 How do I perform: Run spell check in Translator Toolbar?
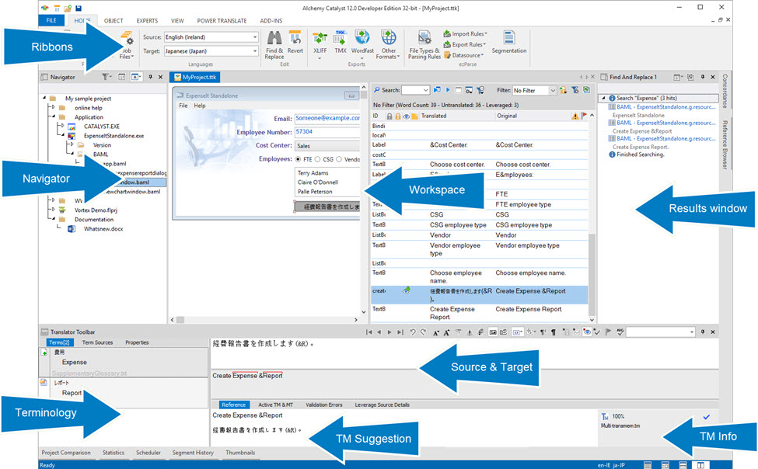(620, 332)
